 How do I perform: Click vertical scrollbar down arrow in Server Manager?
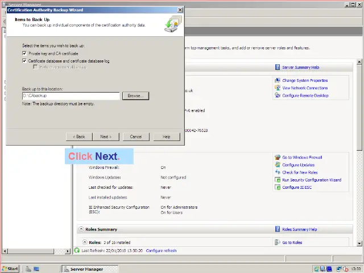[359, 243]
